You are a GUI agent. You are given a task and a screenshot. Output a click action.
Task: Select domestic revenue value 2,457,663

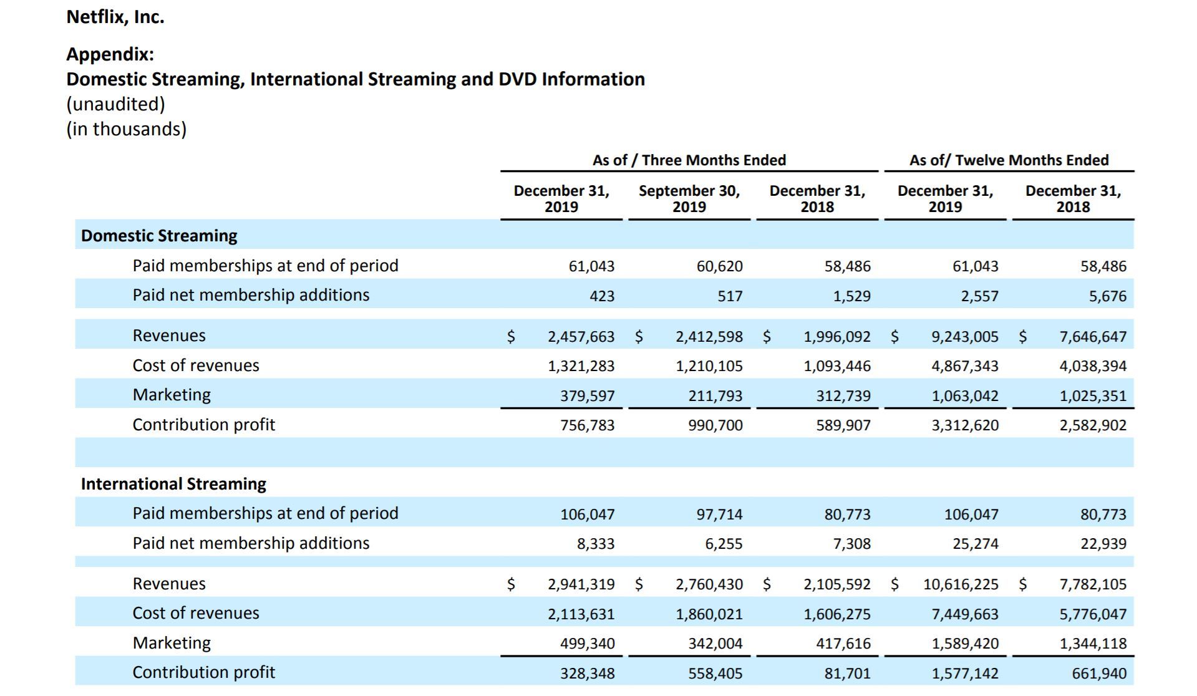581,337
